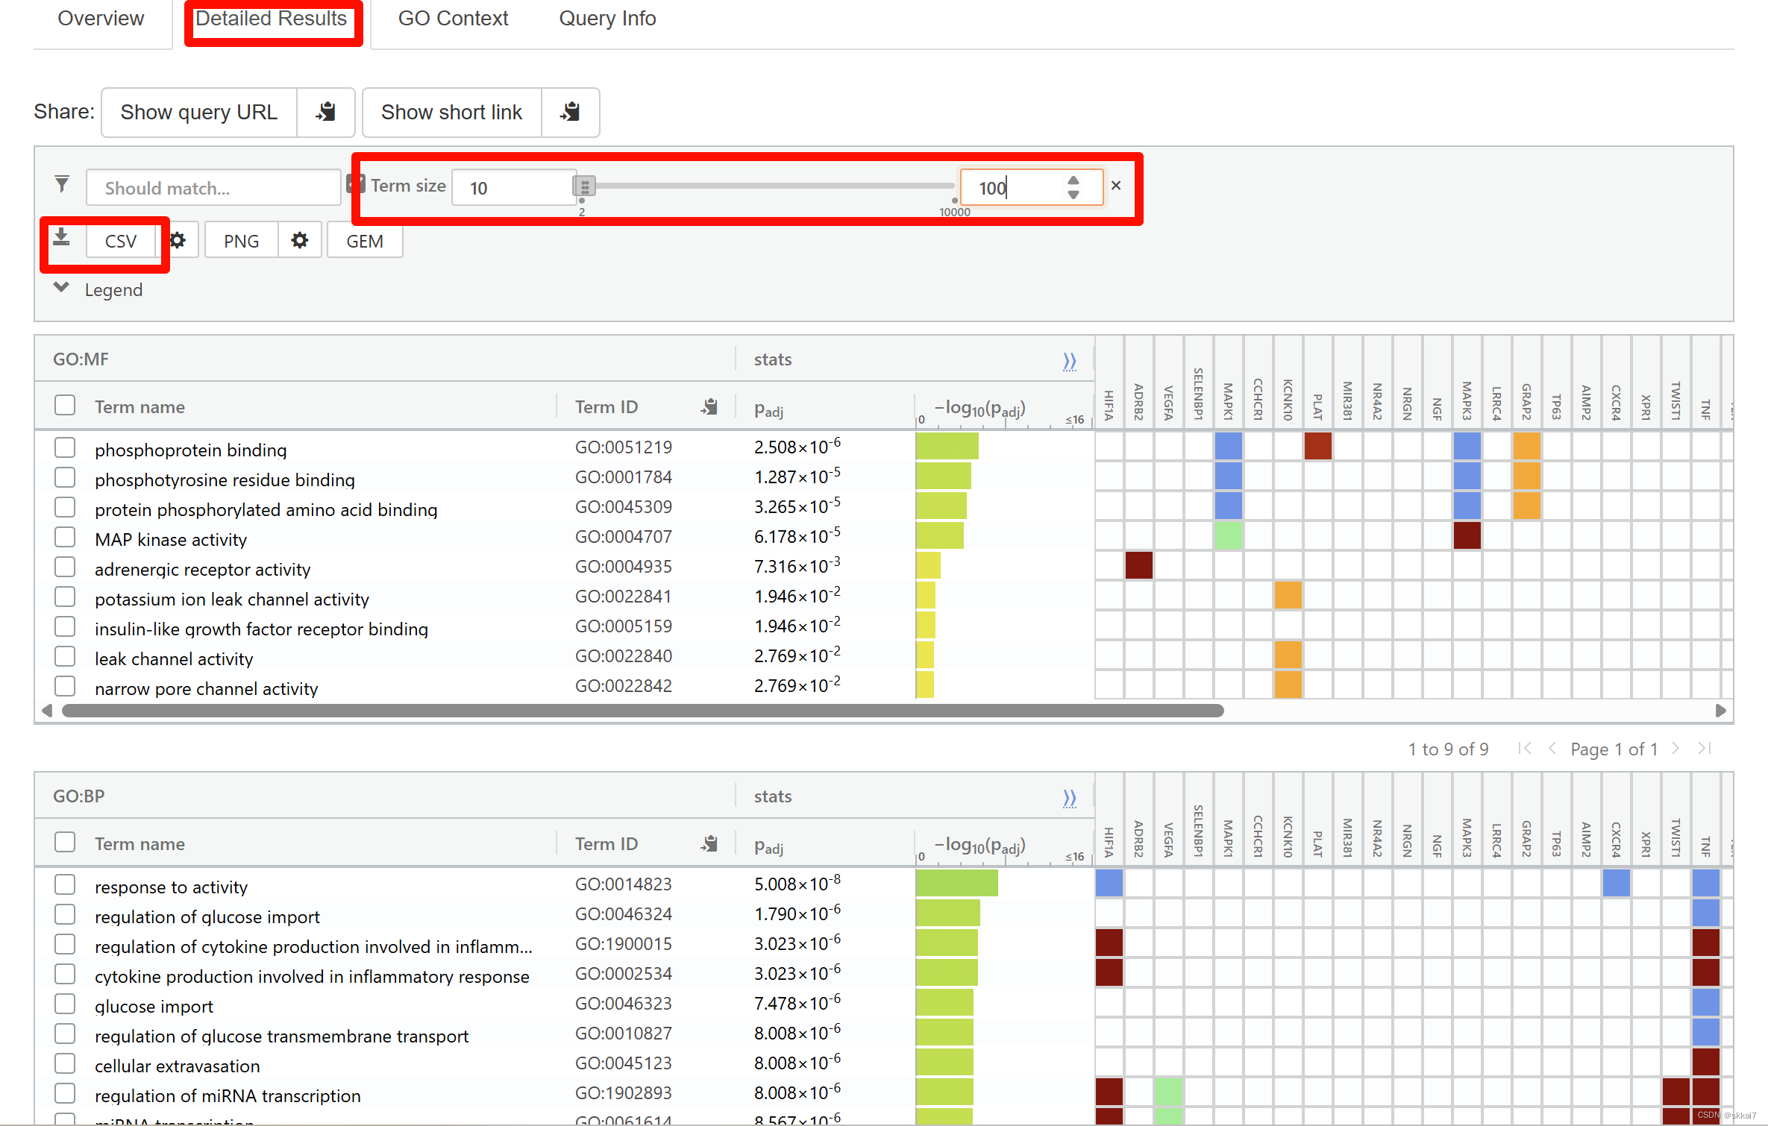Switch to the GO Context tab
This screenshot has width=1768, height=1126.
pyautogui.click(x=453, y=19)
